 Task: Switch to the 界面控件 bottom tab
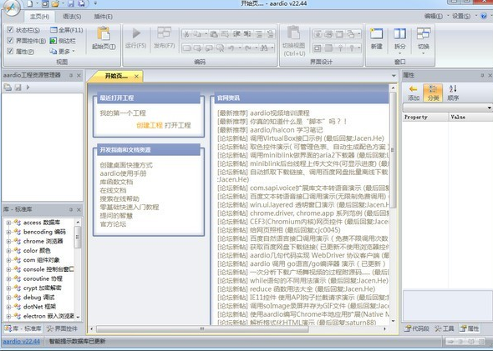coord(62,328)
